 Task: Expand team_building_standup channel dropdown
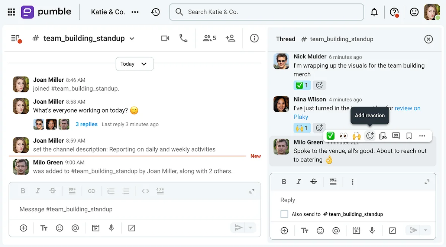pyautogui.click(x=132, y=39)
